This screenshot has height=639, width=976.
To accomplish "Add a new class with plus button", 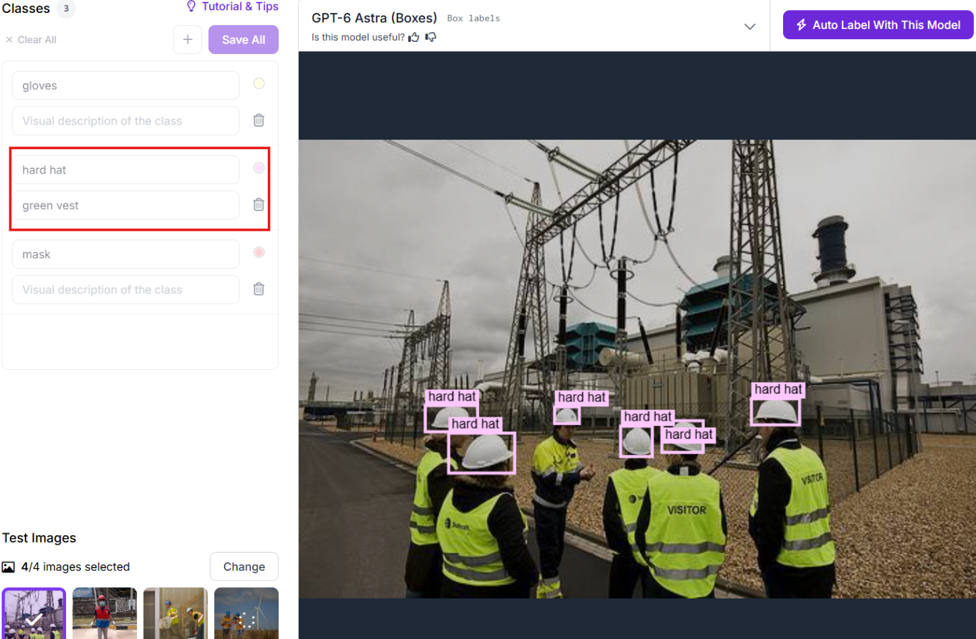I will click(x=188, y=40).
